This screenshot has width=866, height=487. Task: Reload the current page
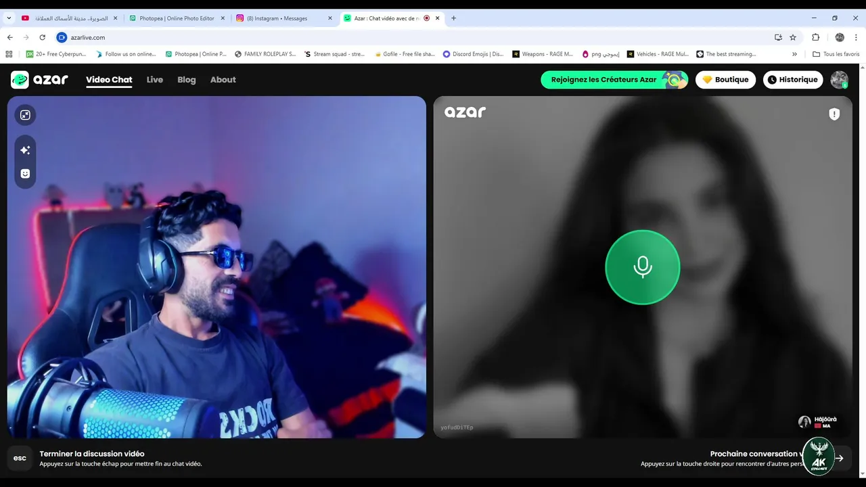pyautogui.click(x=42, y=37)
